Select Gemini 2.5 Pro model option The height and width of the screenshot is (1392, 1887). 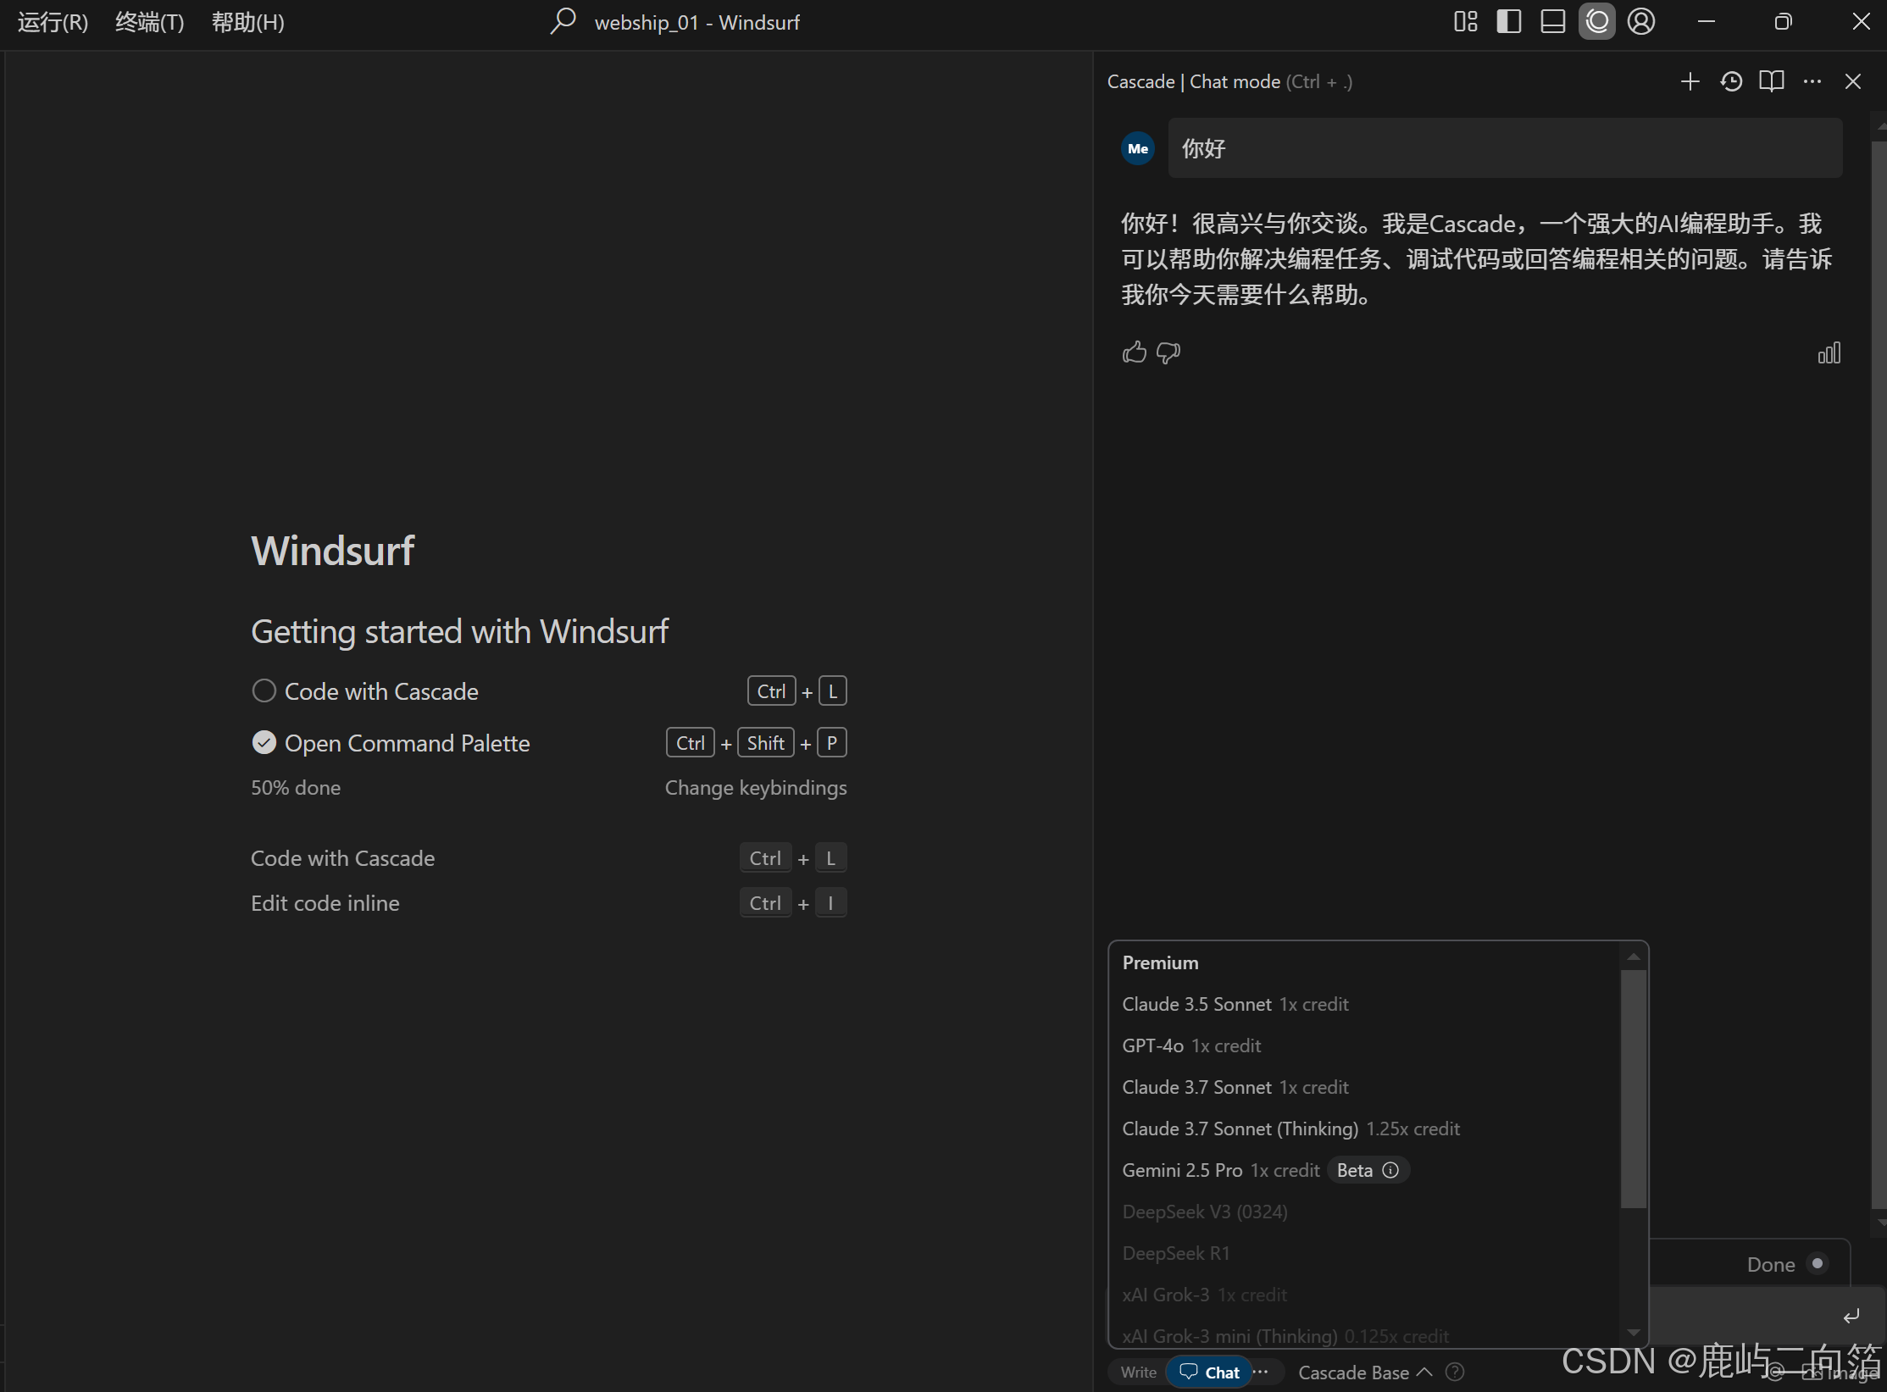pos(1182,1170)
